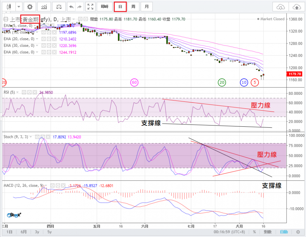
Task: Redo the chart action
Action: (79, 7)
